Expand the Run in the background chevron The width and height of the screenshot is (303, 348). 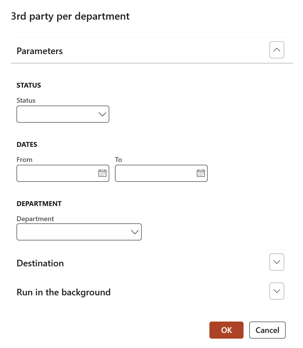coord(277,291)
